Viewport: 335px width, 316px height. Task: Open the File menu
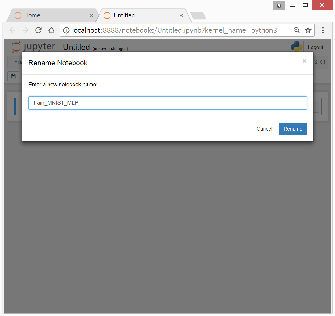18,62
